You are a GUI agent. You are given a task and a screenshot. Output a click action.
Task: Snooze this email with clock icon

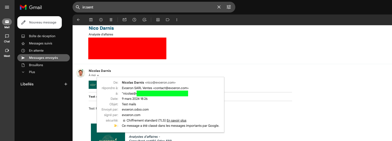point(134,20)
